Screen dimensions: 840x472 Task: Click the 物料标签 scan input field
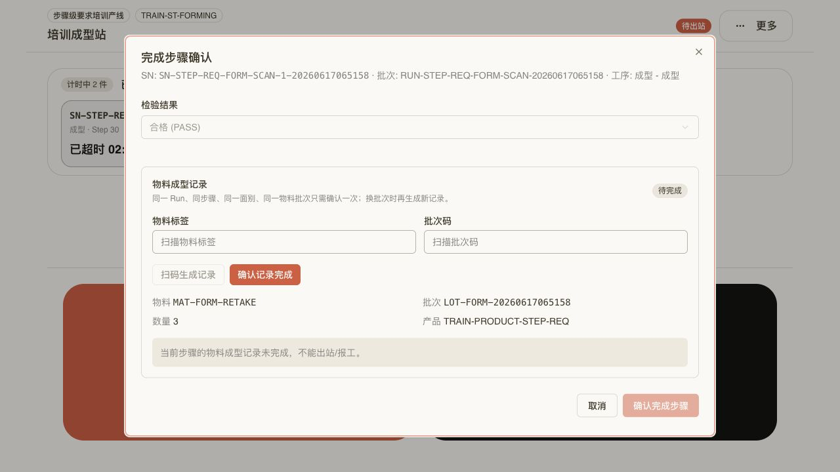tap(284, 242)
